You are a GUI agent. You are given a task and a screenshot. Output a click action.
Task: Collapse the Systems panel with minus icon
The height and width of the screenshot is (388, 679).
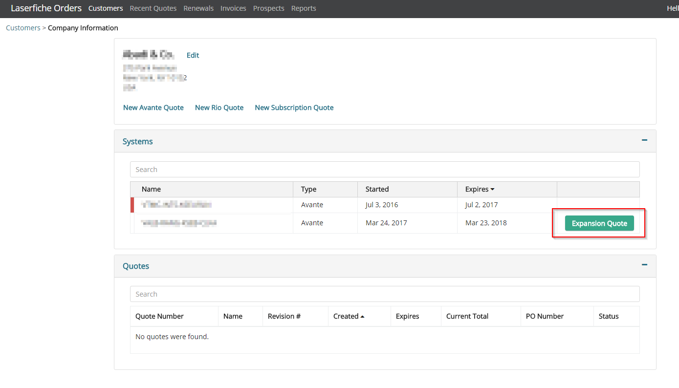(644, 140)
